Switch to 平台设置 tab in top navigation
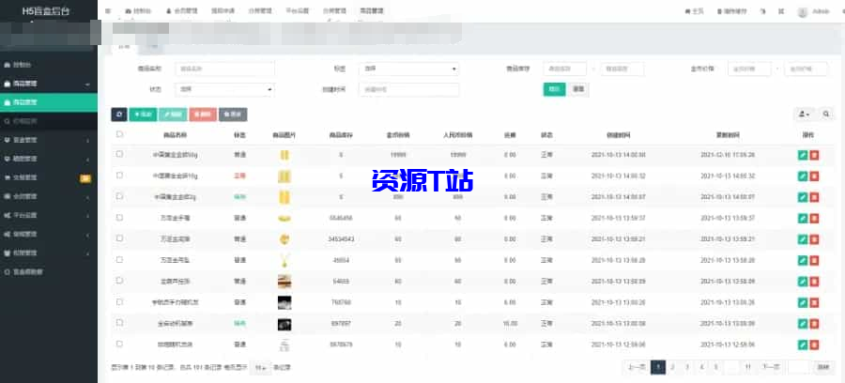Image resolution: width=845 pixels, height=383 pixels. (297, 11)
